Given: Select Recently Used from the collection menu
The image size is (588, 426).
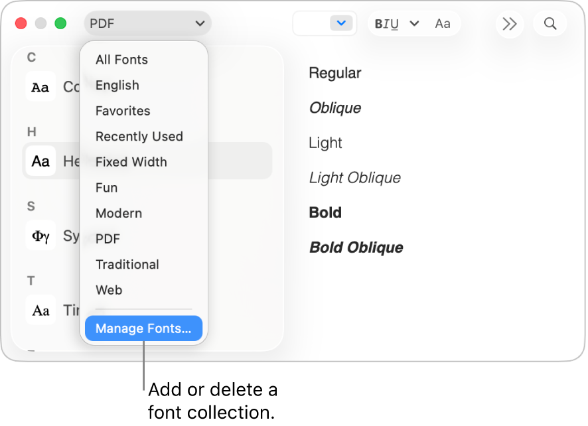Looking at the screenshot, I should pos(139,137).
